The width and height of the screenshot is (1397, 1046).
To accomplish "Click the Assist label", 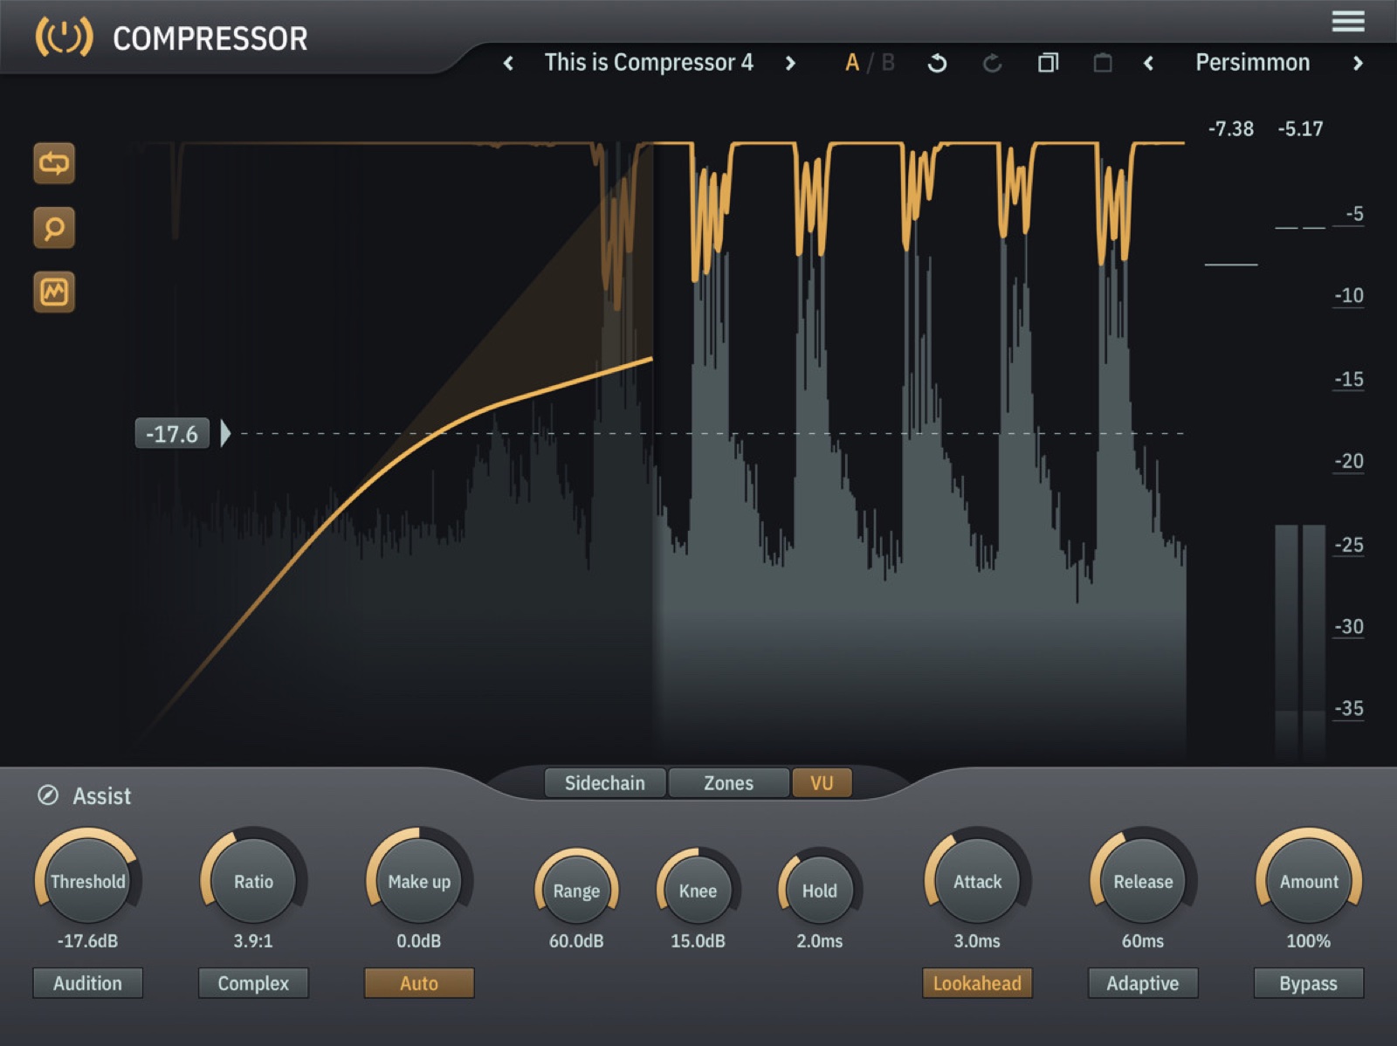I will 102,795.
